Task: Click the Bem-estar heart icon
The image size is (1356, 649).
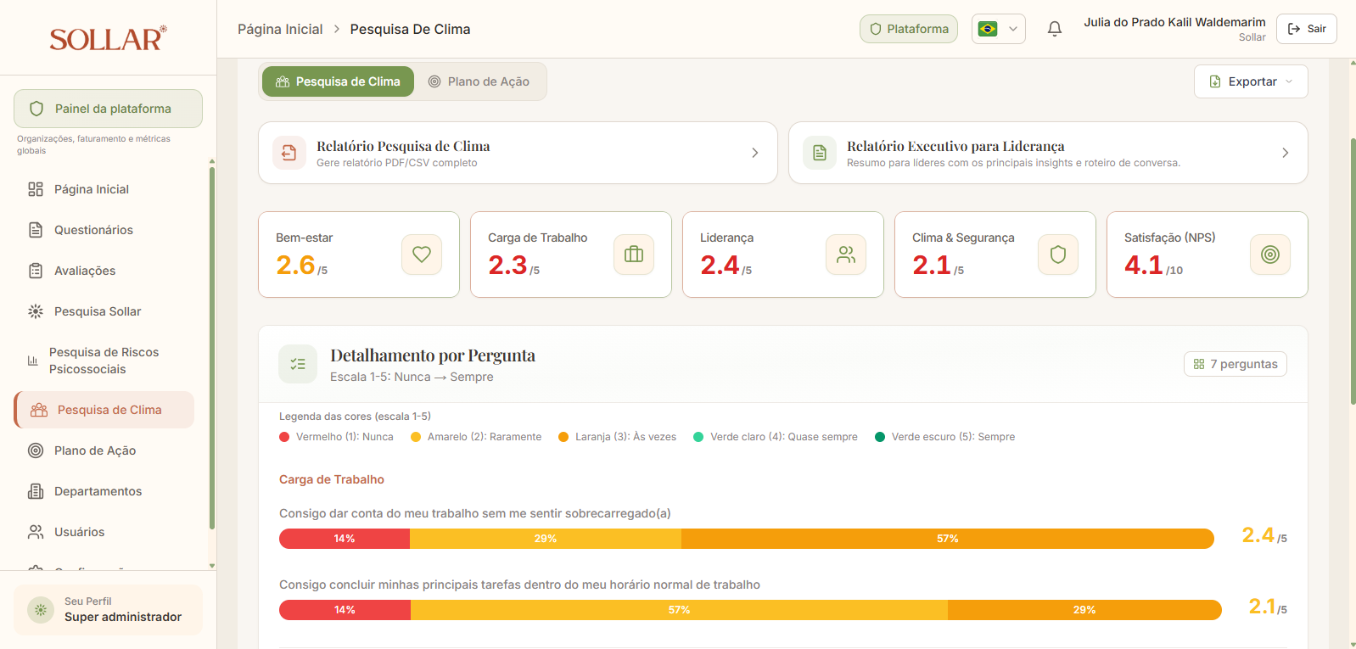Action: tap(422, 255)
